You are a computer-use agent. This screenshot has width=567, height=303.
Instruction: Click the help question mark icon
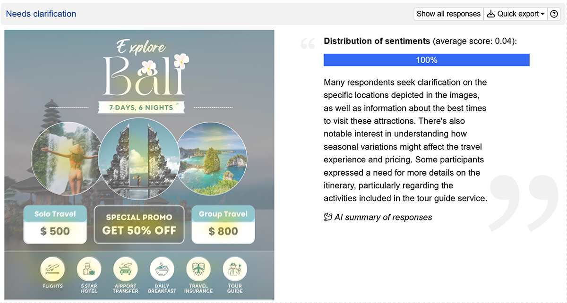[x=554, y=14]
